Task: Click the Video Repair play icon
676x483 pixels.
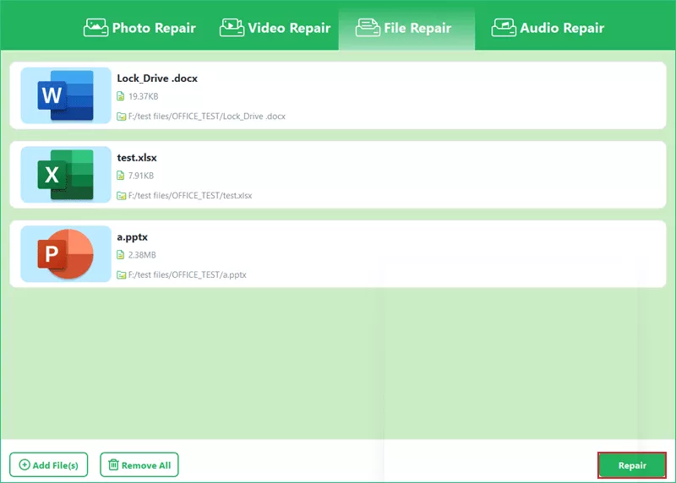Action: tap(232, 28)
